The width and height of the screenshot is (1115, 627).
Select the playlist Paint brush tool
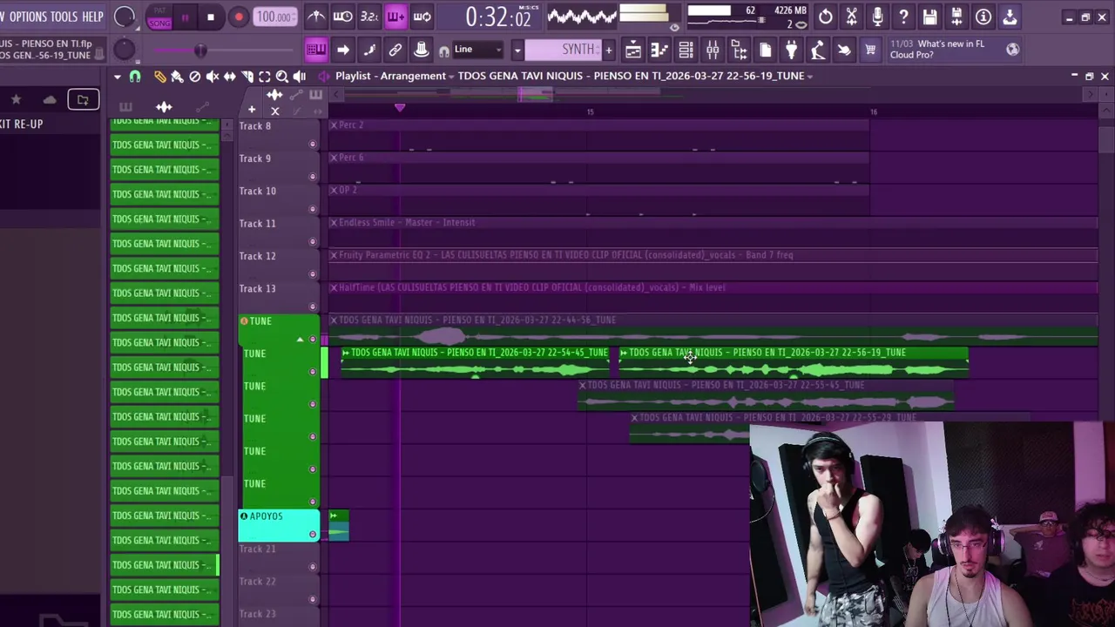point(177,77)
